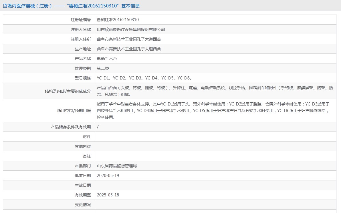Click the 批准日期 label
The height and width of the screenshot is (213, 341).
pos(83,176)
